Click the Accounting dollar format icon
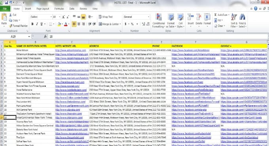The height and width of the screenshot is (146, 269). point(125,24)
